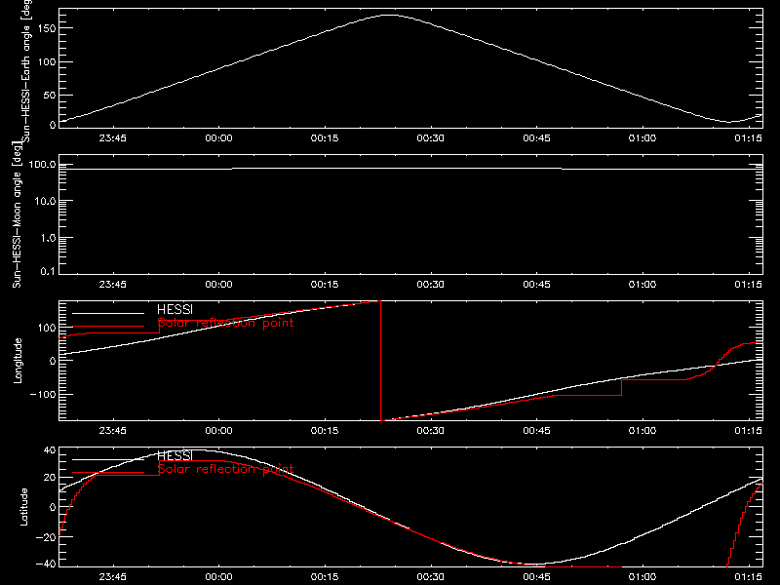Click 23:45 time label under Latitude plot
Screen dimensions: 780x585
[113, 577]
